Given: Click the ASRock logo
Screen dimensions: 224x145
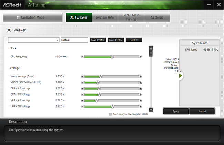Looking at the screenshot, I should click(12, 5).
